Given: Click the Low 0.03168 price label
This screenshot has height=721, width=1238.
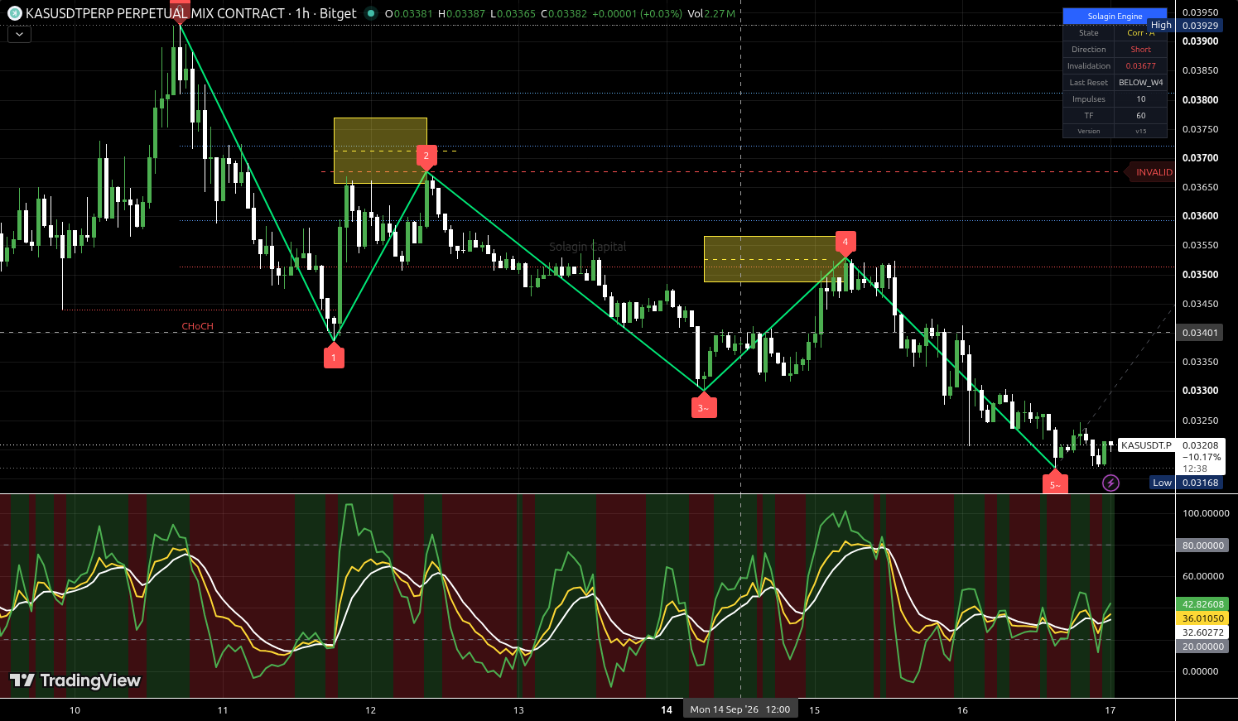Looking at the screenshot, I should [x=1187, y=483].
